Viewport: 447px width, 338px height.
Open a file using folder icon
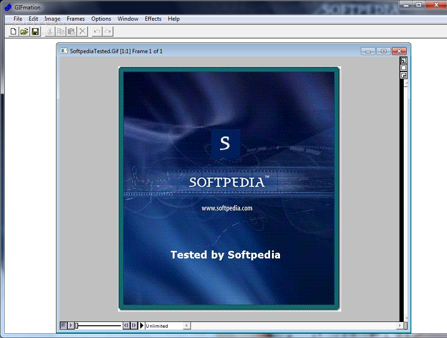pyautogui.click(x=24, y=32)
